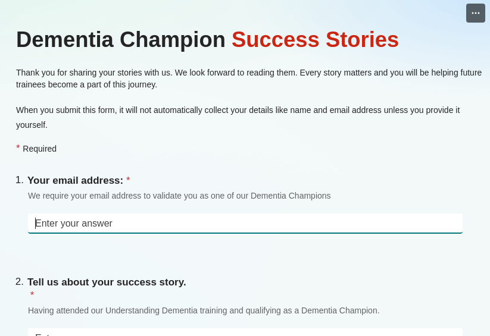The image size is (490, 336).
Task: Click the red "Success Stories" title text
Action: (315, 40)
